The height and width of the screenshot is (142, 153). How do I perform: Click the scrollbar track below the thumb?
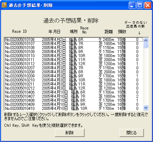pyautogui.click(x=146, y=77)
